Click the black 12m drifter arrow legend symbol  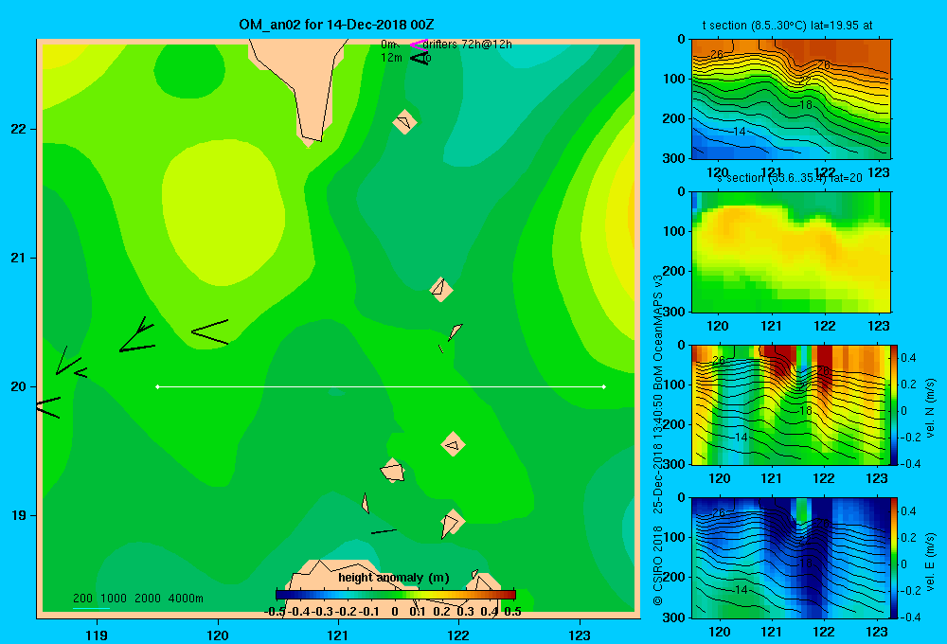(x=420, y=58)
